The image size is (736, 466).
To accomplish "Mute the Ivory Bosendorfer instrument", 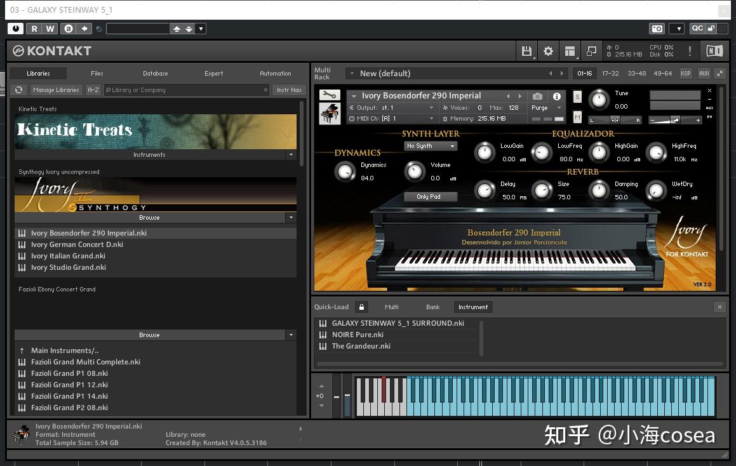I will click(x=577, y=117).
